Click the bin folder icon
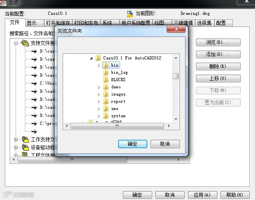255x200 pixels. click(x=106, y=65)
